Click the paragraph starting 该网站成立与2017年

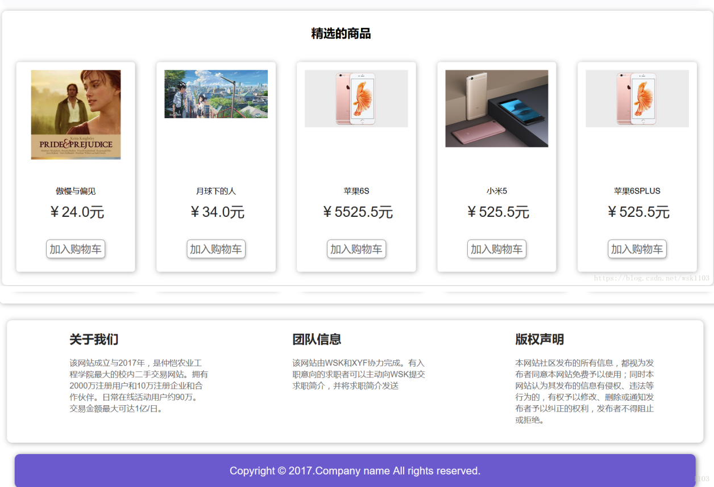[139, 385]
